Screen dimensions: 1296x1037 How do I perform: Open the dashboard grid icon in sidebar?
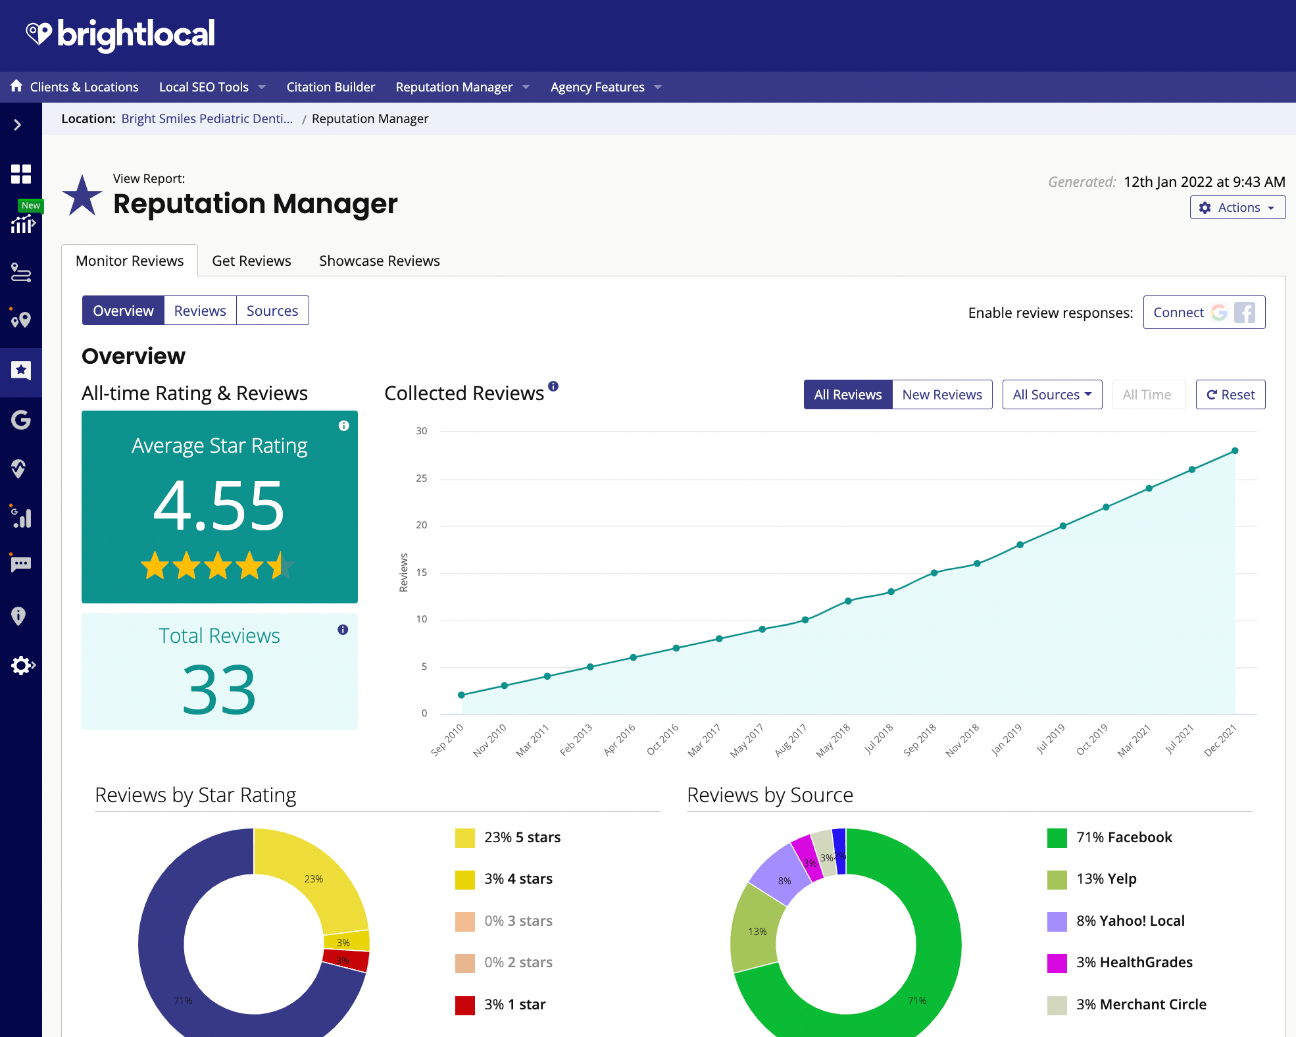(x=21, y=174)
